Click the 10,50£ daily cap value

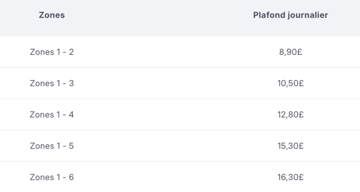point(291,84)
